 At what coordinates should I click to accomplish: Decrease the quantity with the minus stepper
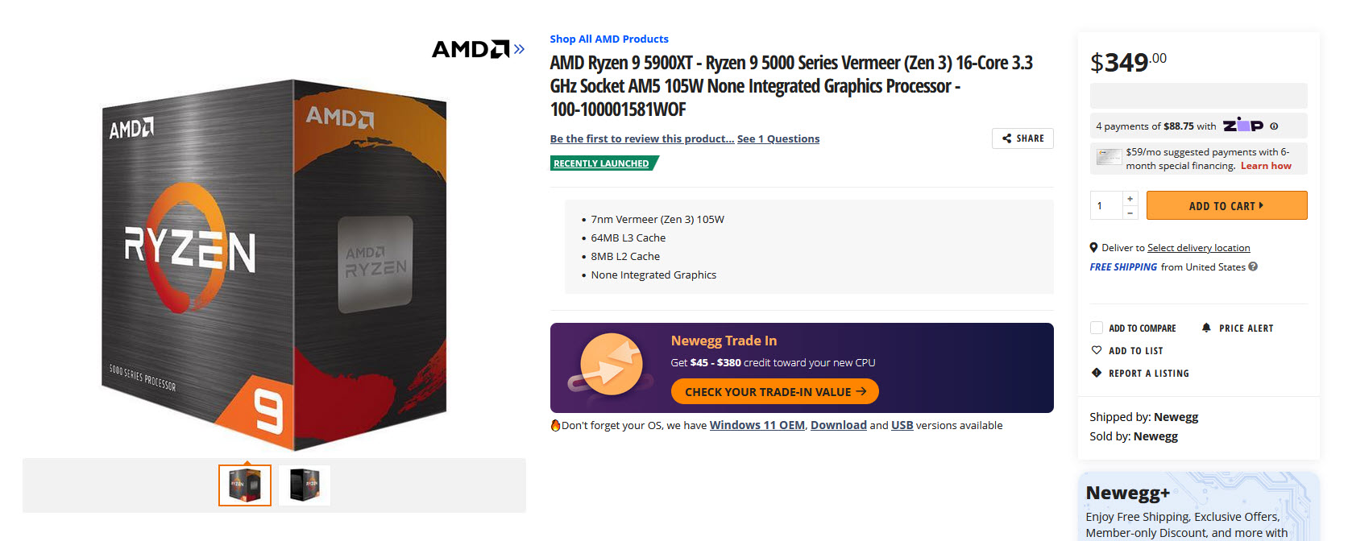(1130, 213)
